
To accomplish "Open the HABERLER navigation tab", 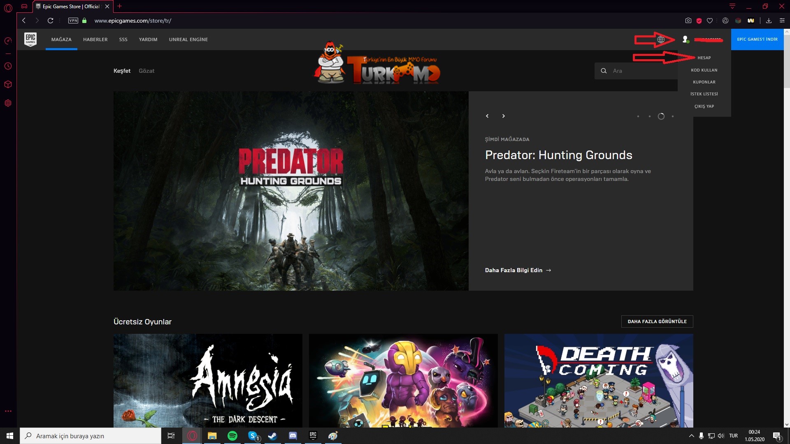I will (95, 39).
